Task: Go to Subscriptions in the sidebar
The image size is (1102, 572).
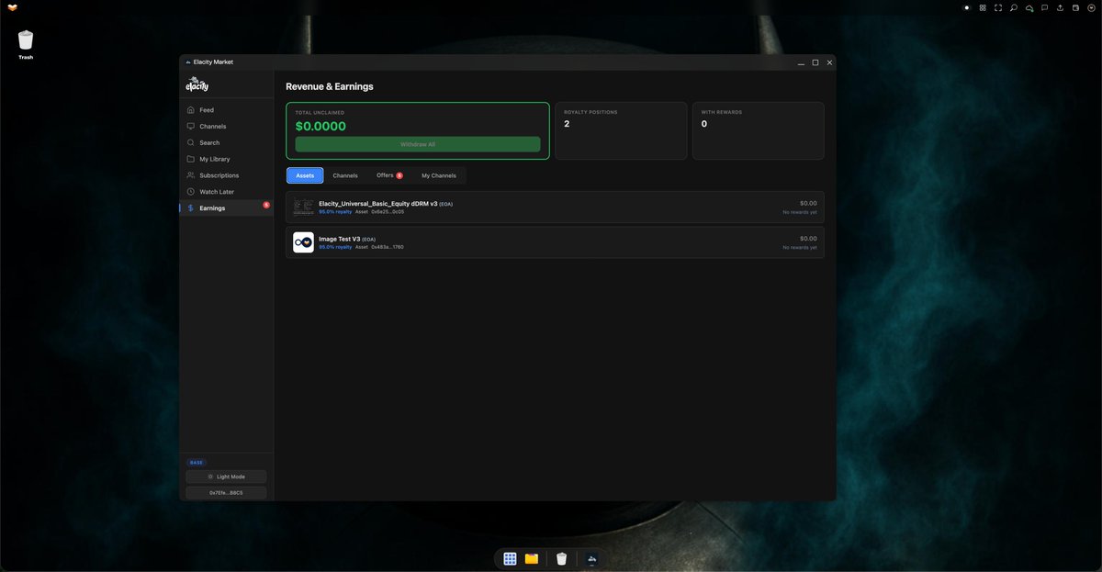Action: pos(226,175)
